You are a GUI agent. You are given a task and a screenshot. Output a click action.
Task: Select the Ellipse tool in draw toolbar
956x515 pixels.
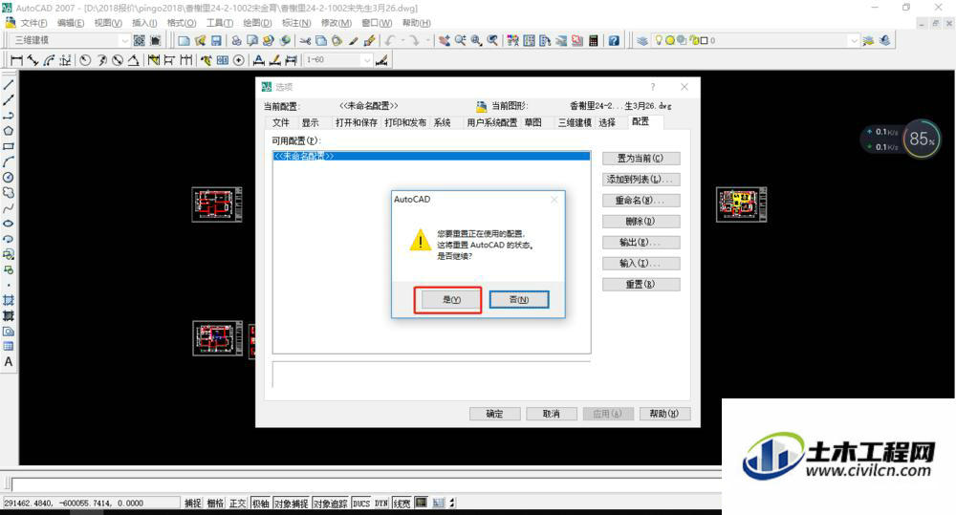tap(9, 224)
